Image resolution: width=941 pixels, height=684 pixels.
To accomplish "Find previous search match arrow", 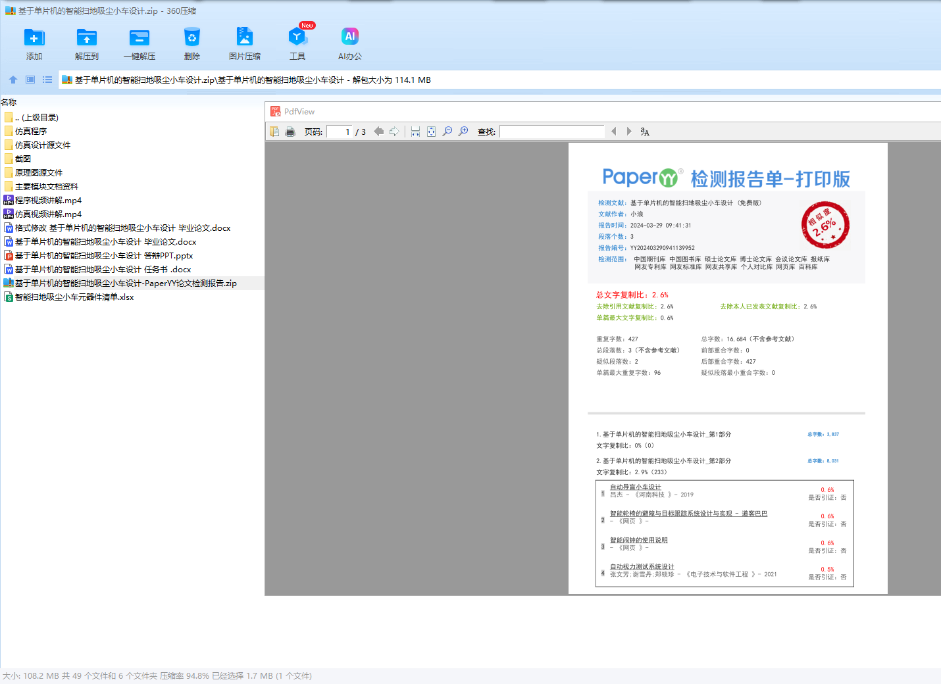I will (x=614, y=132).
